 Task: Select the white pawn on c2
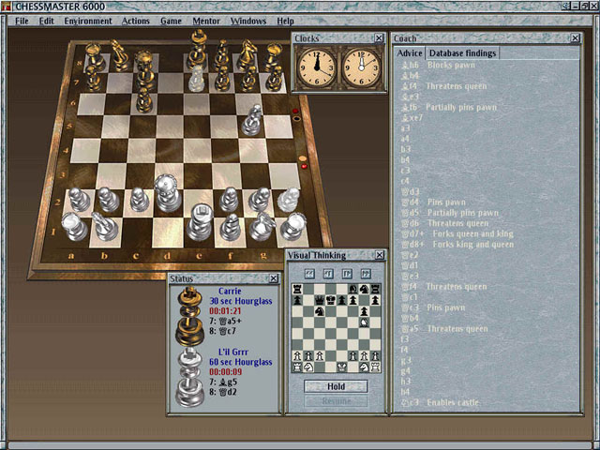[140, 200]
